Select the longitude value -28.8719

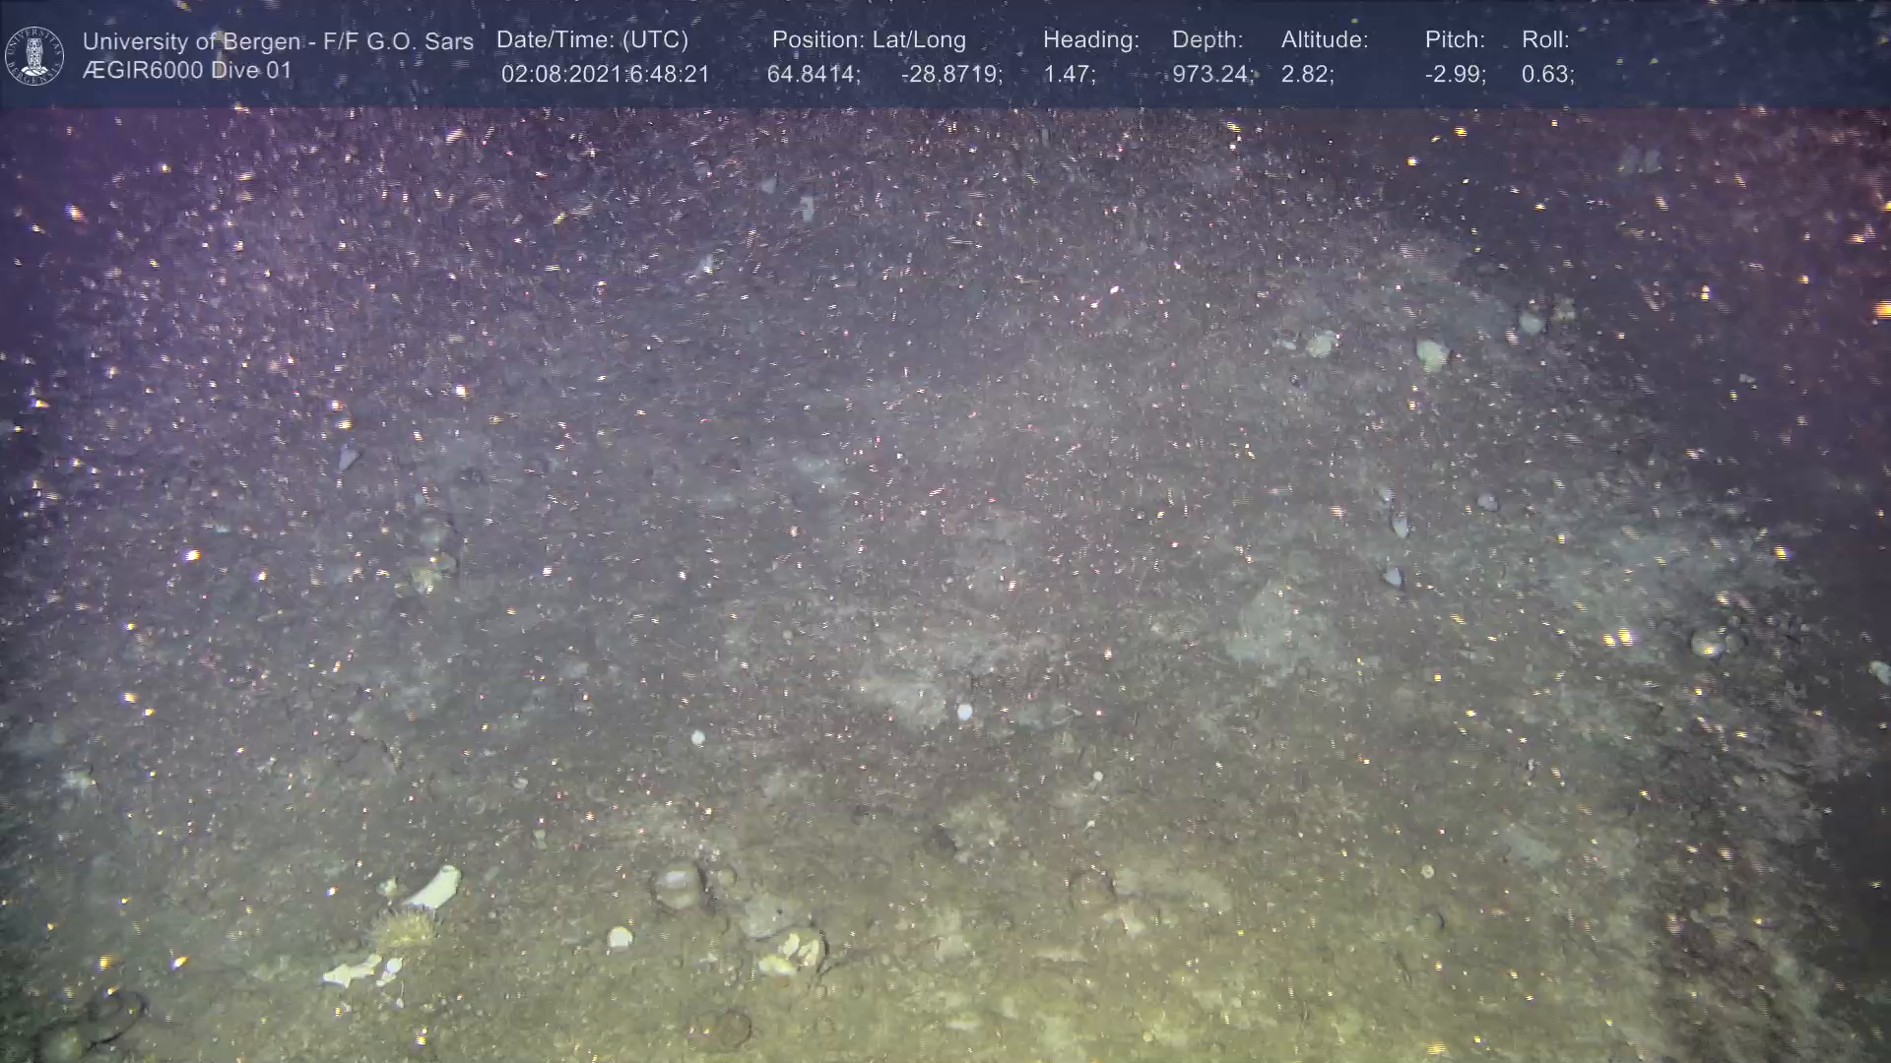[950, 74]
